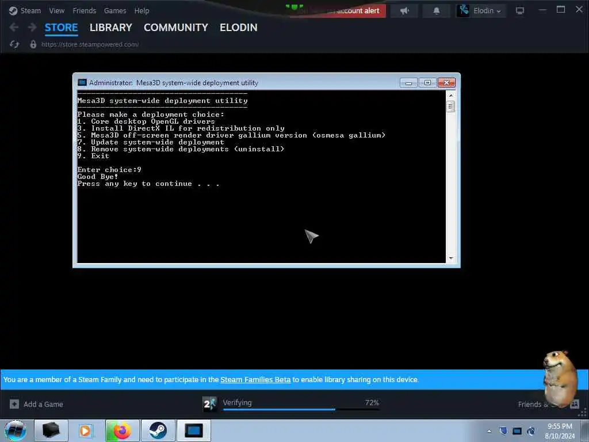Viewport: 589px width, 442px height.
Task: Click the lock icon beside URL
Action: [x=33, y=44]
